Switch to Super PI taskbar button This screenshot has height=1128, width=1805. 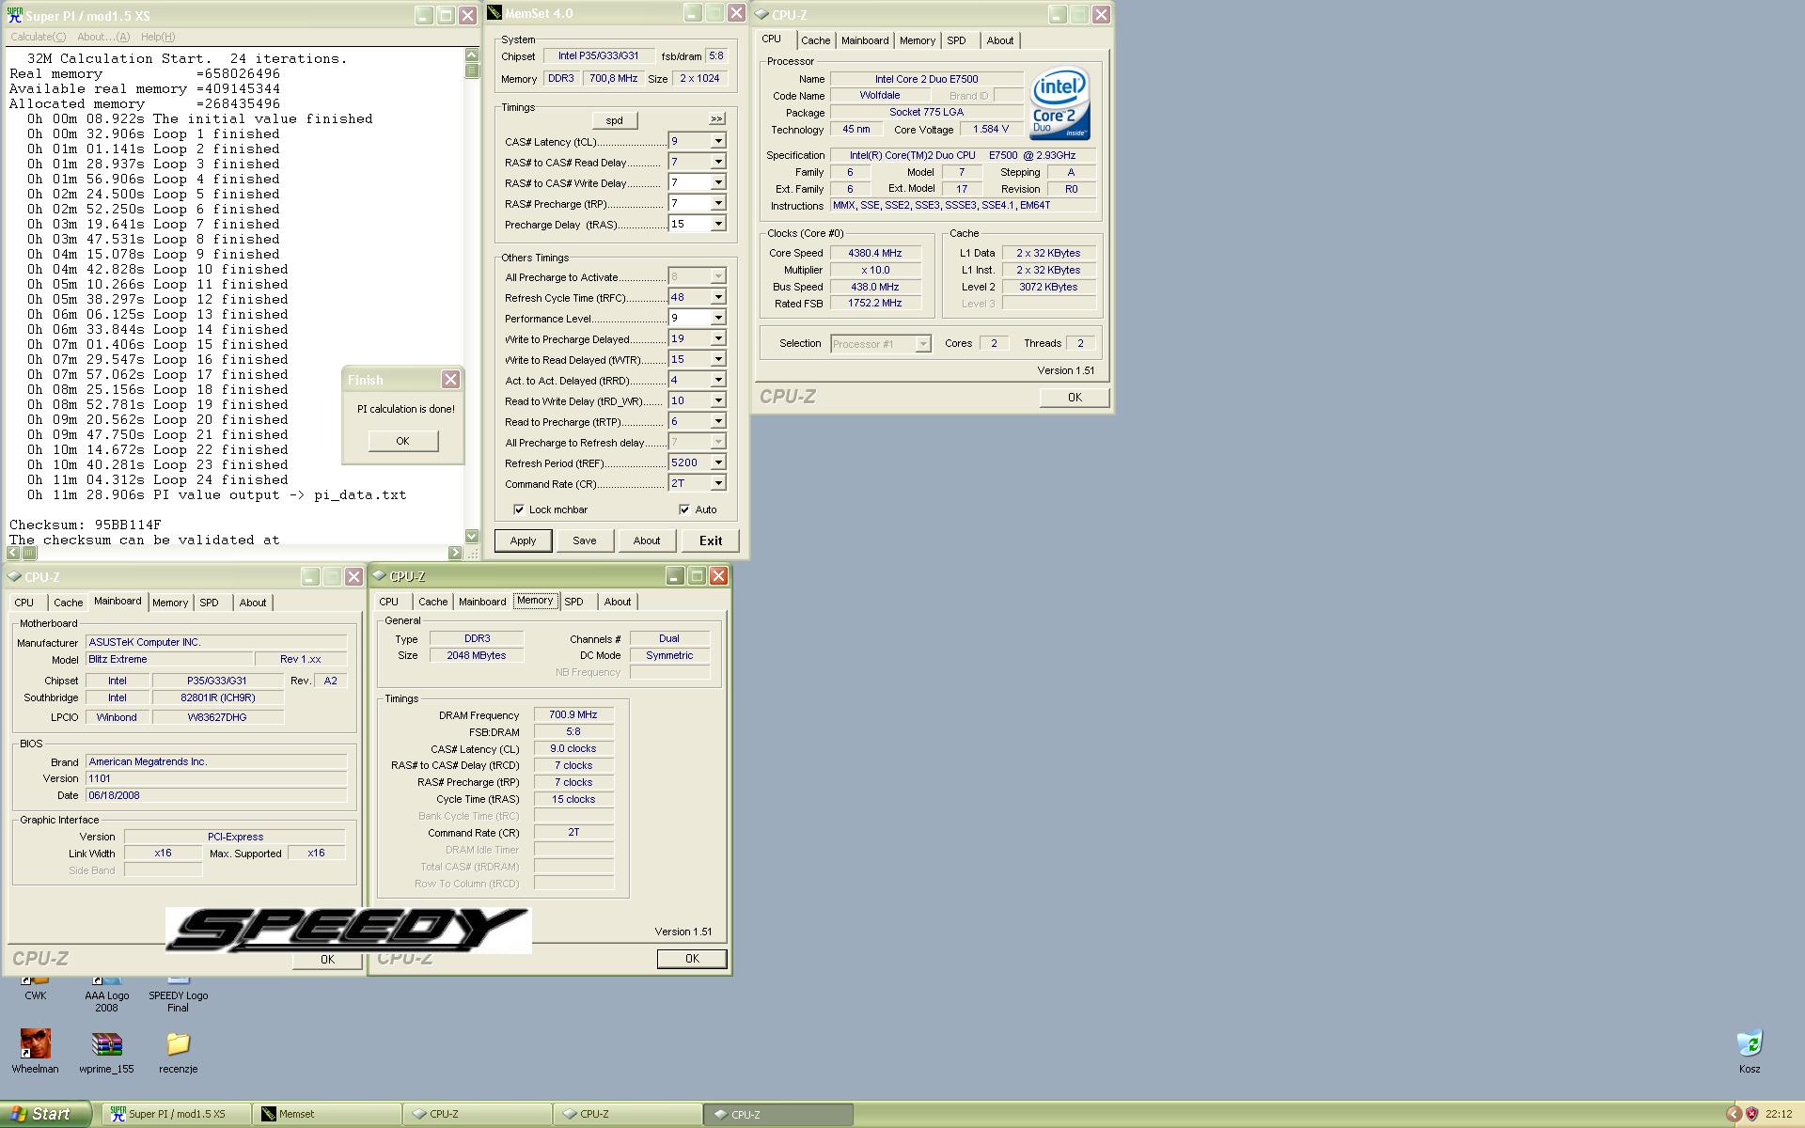pyautogui.click(x=176, y=1114)
